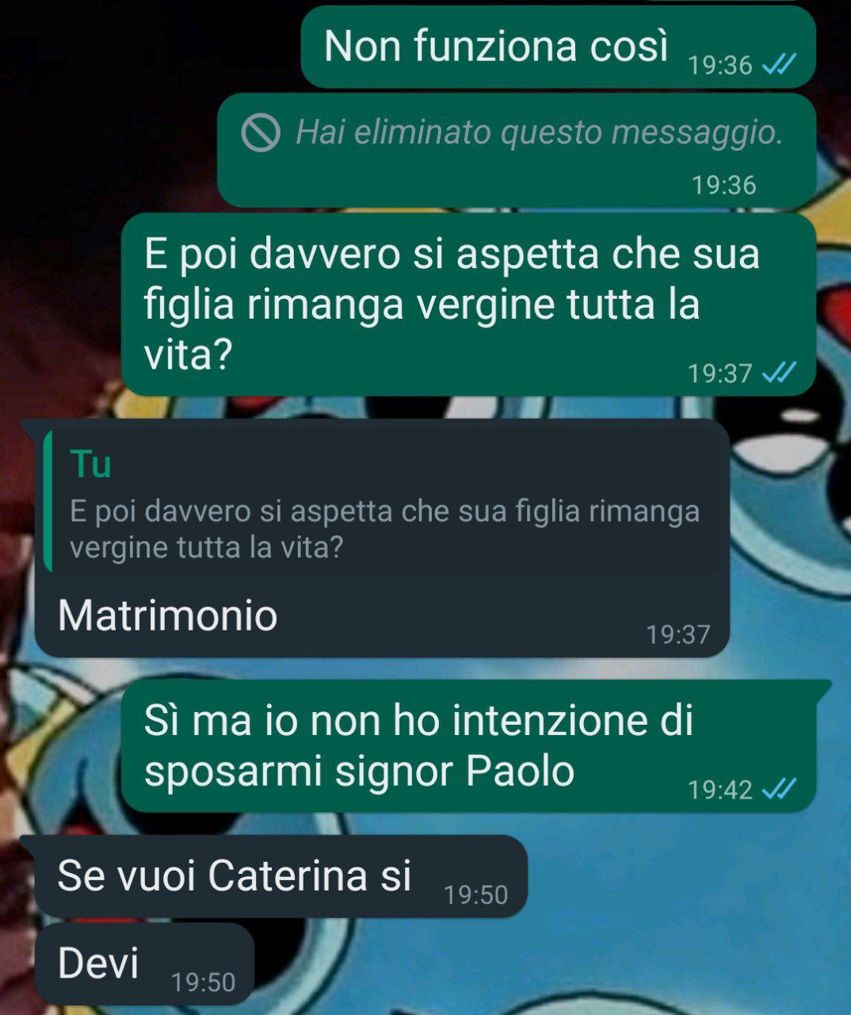Select the 'Devi' message bubble
The height and width of the screenshot is (1015, 851).
[x=144, y=964]
